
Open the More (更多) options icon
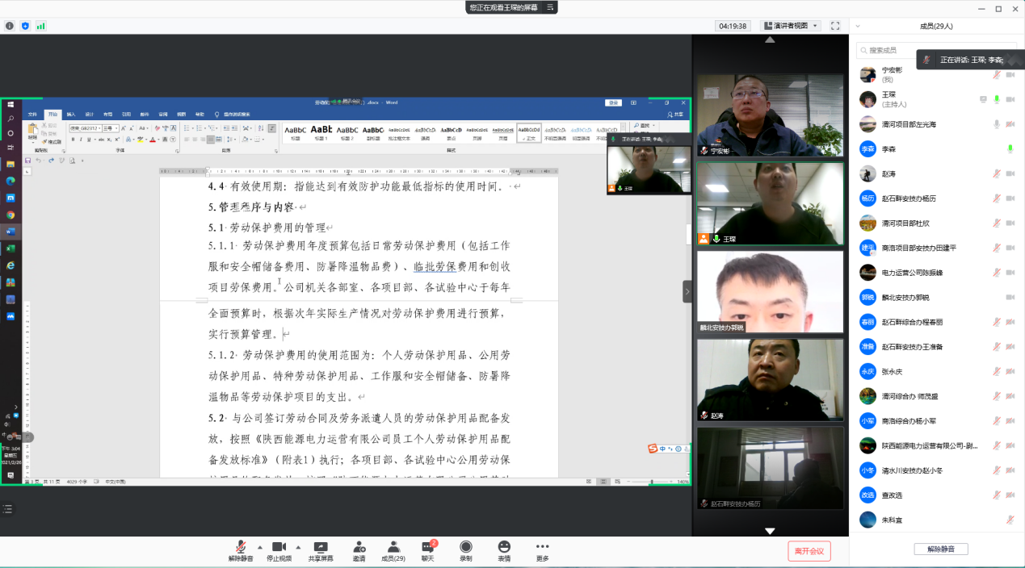click(x=542, y=548)
